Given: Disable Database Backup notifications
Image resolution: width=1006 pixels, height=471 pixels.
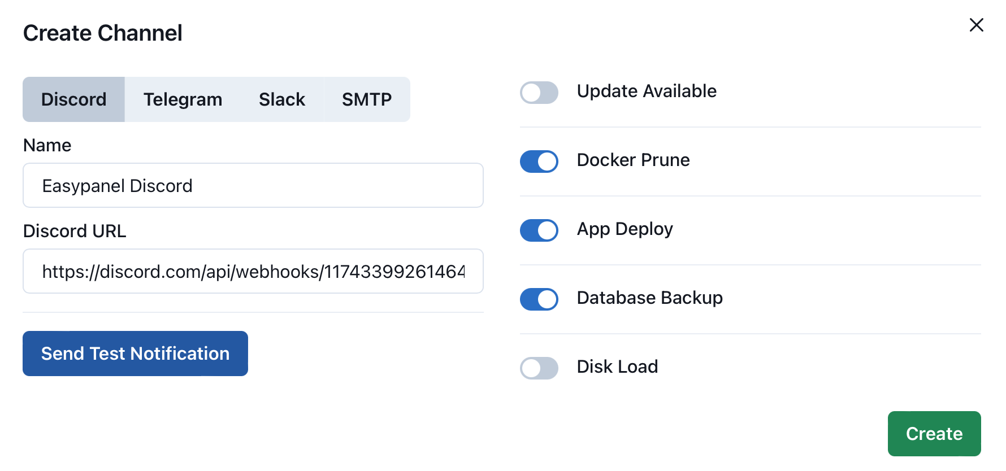Looking at the screenshot, I should tap(539, 299).
